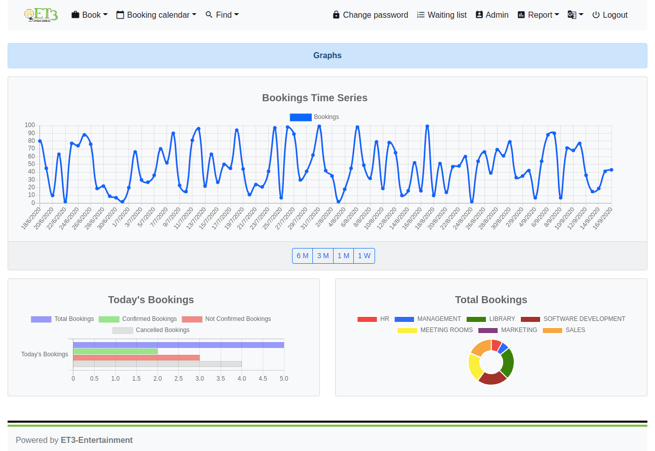Open the language selector dropdown caret

(581, 15)
